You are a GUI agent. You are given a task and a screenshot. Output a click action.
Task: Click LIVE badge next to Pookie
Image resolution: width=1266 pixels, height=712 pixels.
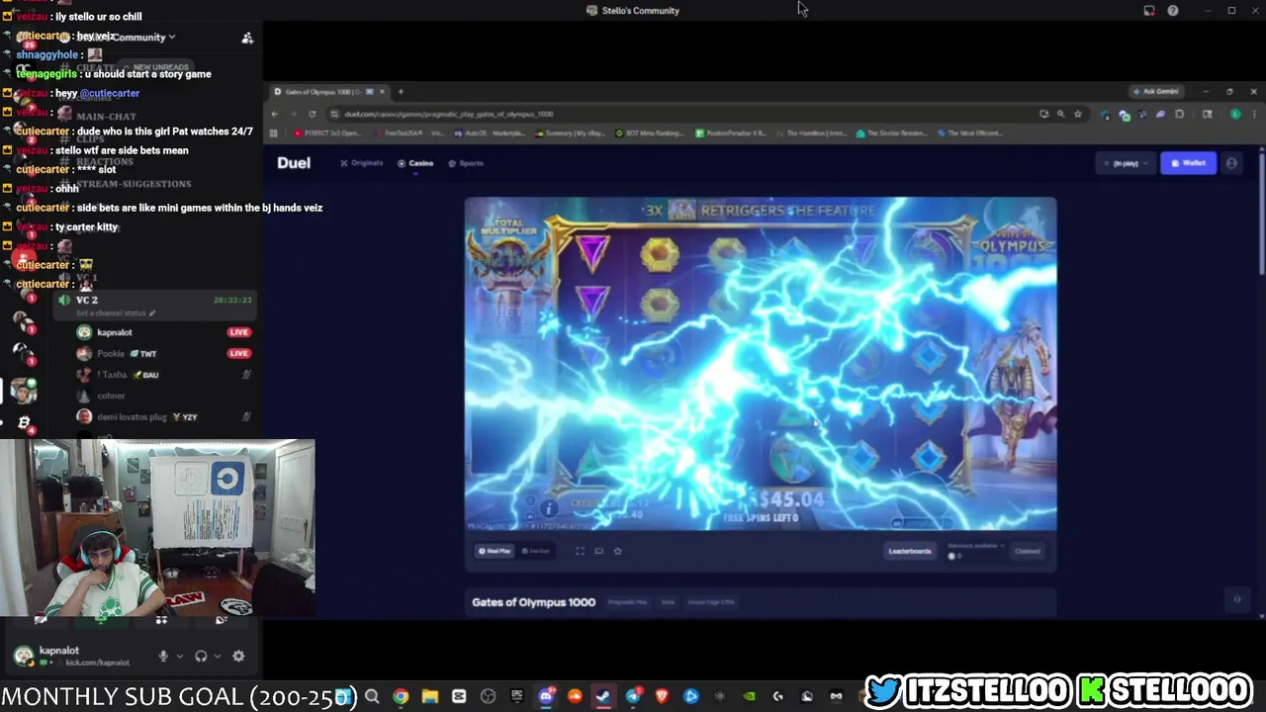(x=238, y=353)
